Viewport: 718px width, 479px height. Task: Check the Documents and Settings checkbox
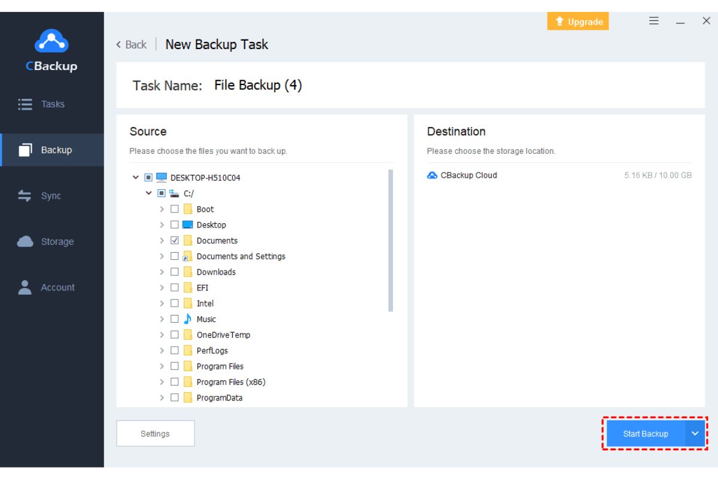(x=175, y=256)
